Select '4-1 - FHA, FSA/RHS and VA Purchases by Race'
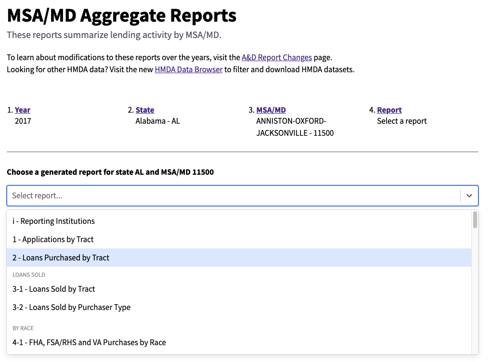This screenshot has height=362, width=491. pos(89,342)
